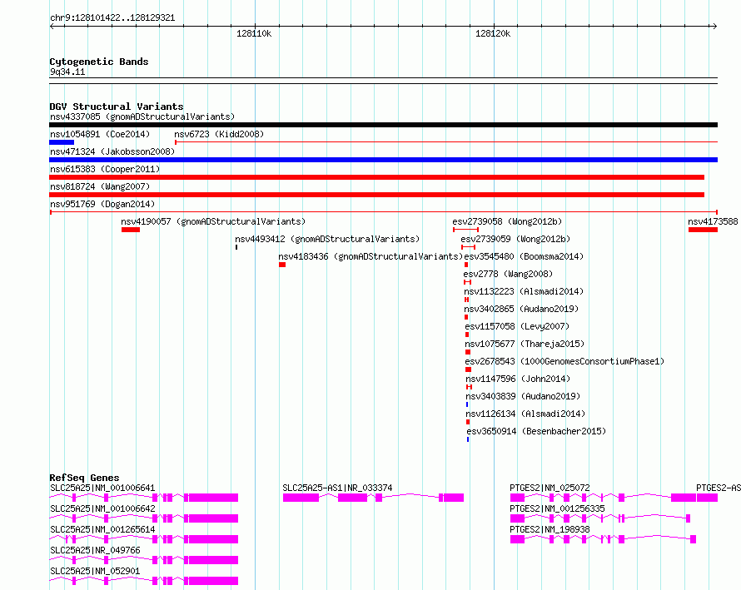Click the nsv4173588 variant label
The image size is (741, 590).
click(713, 221)
